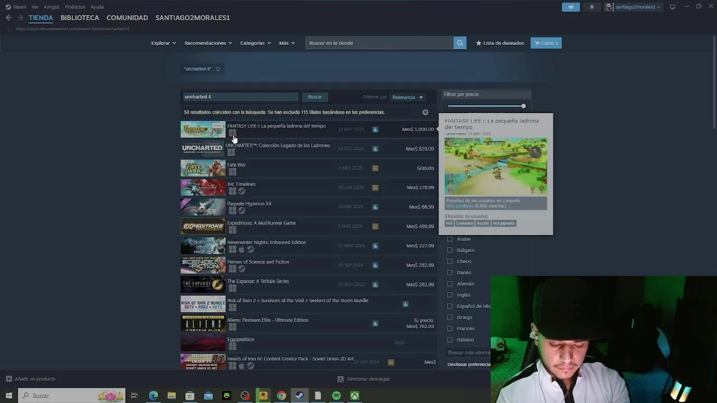
Task: Expand the Recomendaciones dropdown
Action: point(208,43)
